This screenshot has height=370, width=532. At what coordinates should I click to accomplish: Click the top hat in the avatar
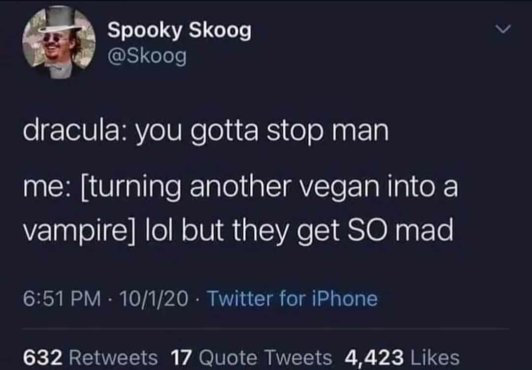pos(62,19)
